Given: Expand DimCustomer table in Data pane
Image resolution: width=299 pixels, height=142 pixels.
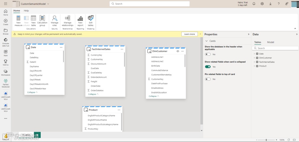Looking at the screenshot, I should pos(254,58).
